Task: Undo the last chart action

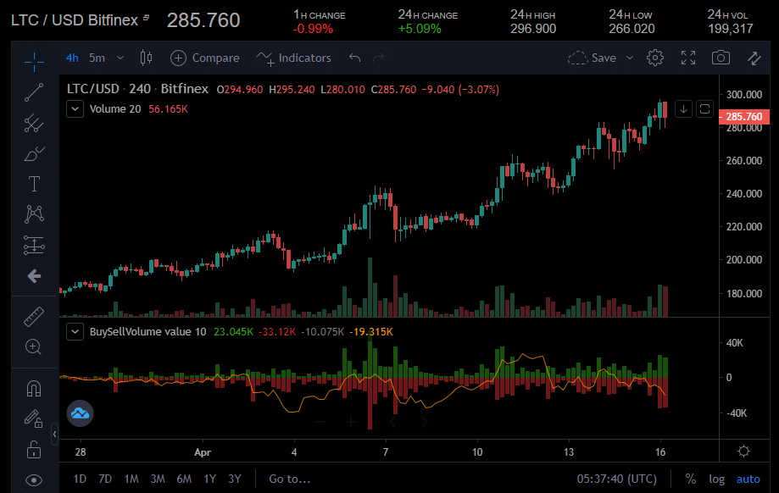Action: point(354,58)
